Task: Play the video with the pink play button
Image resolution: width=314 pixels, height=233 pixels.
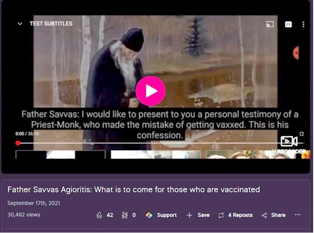Action: [x=150, y=91]
